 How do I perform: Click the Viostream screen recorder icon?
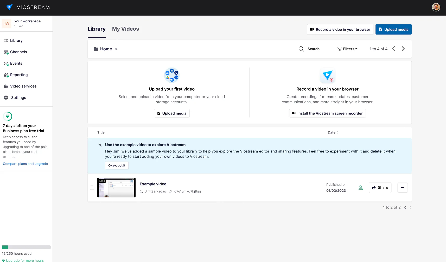(x=327, y=75)
